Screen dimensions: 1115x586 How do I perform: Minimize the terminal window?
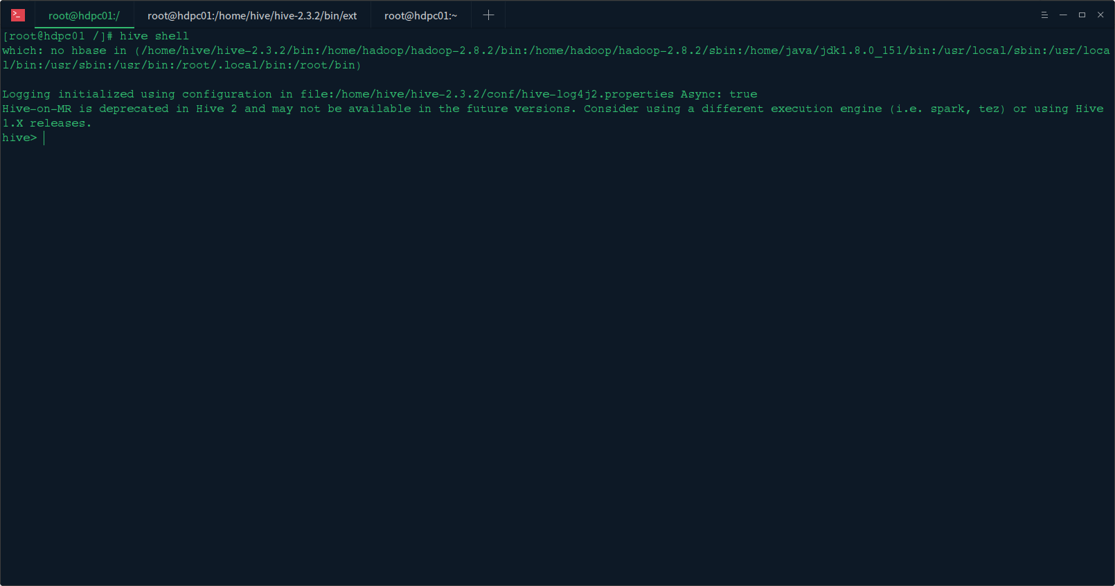pos(1063,15)
